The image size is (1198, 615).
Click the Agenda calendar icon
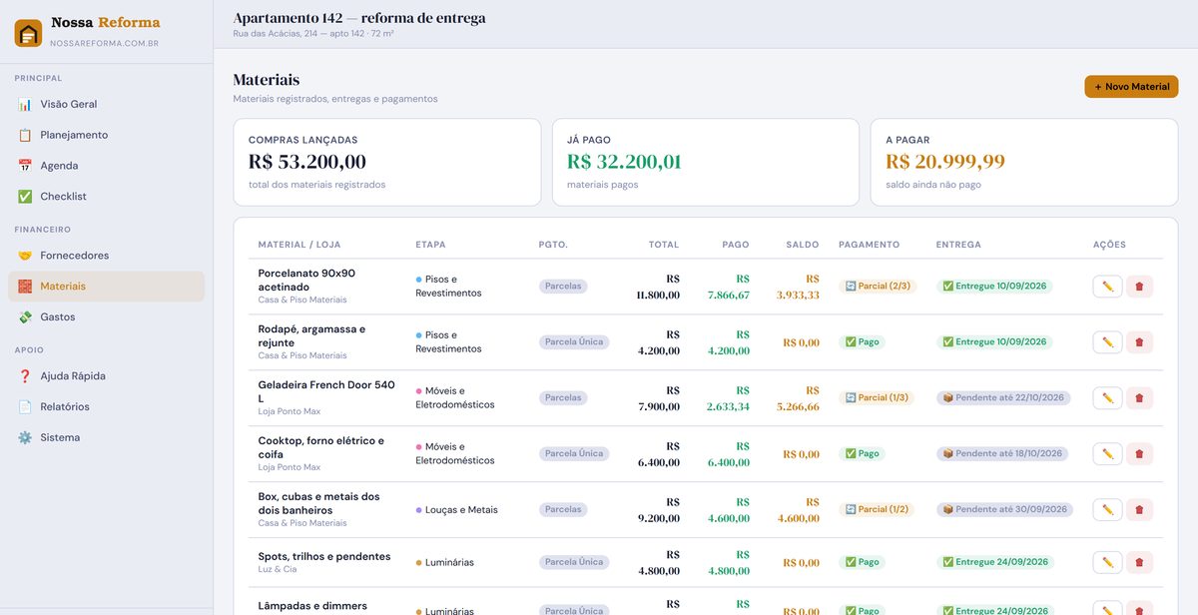pyautogui.click(x=25, y=166)
